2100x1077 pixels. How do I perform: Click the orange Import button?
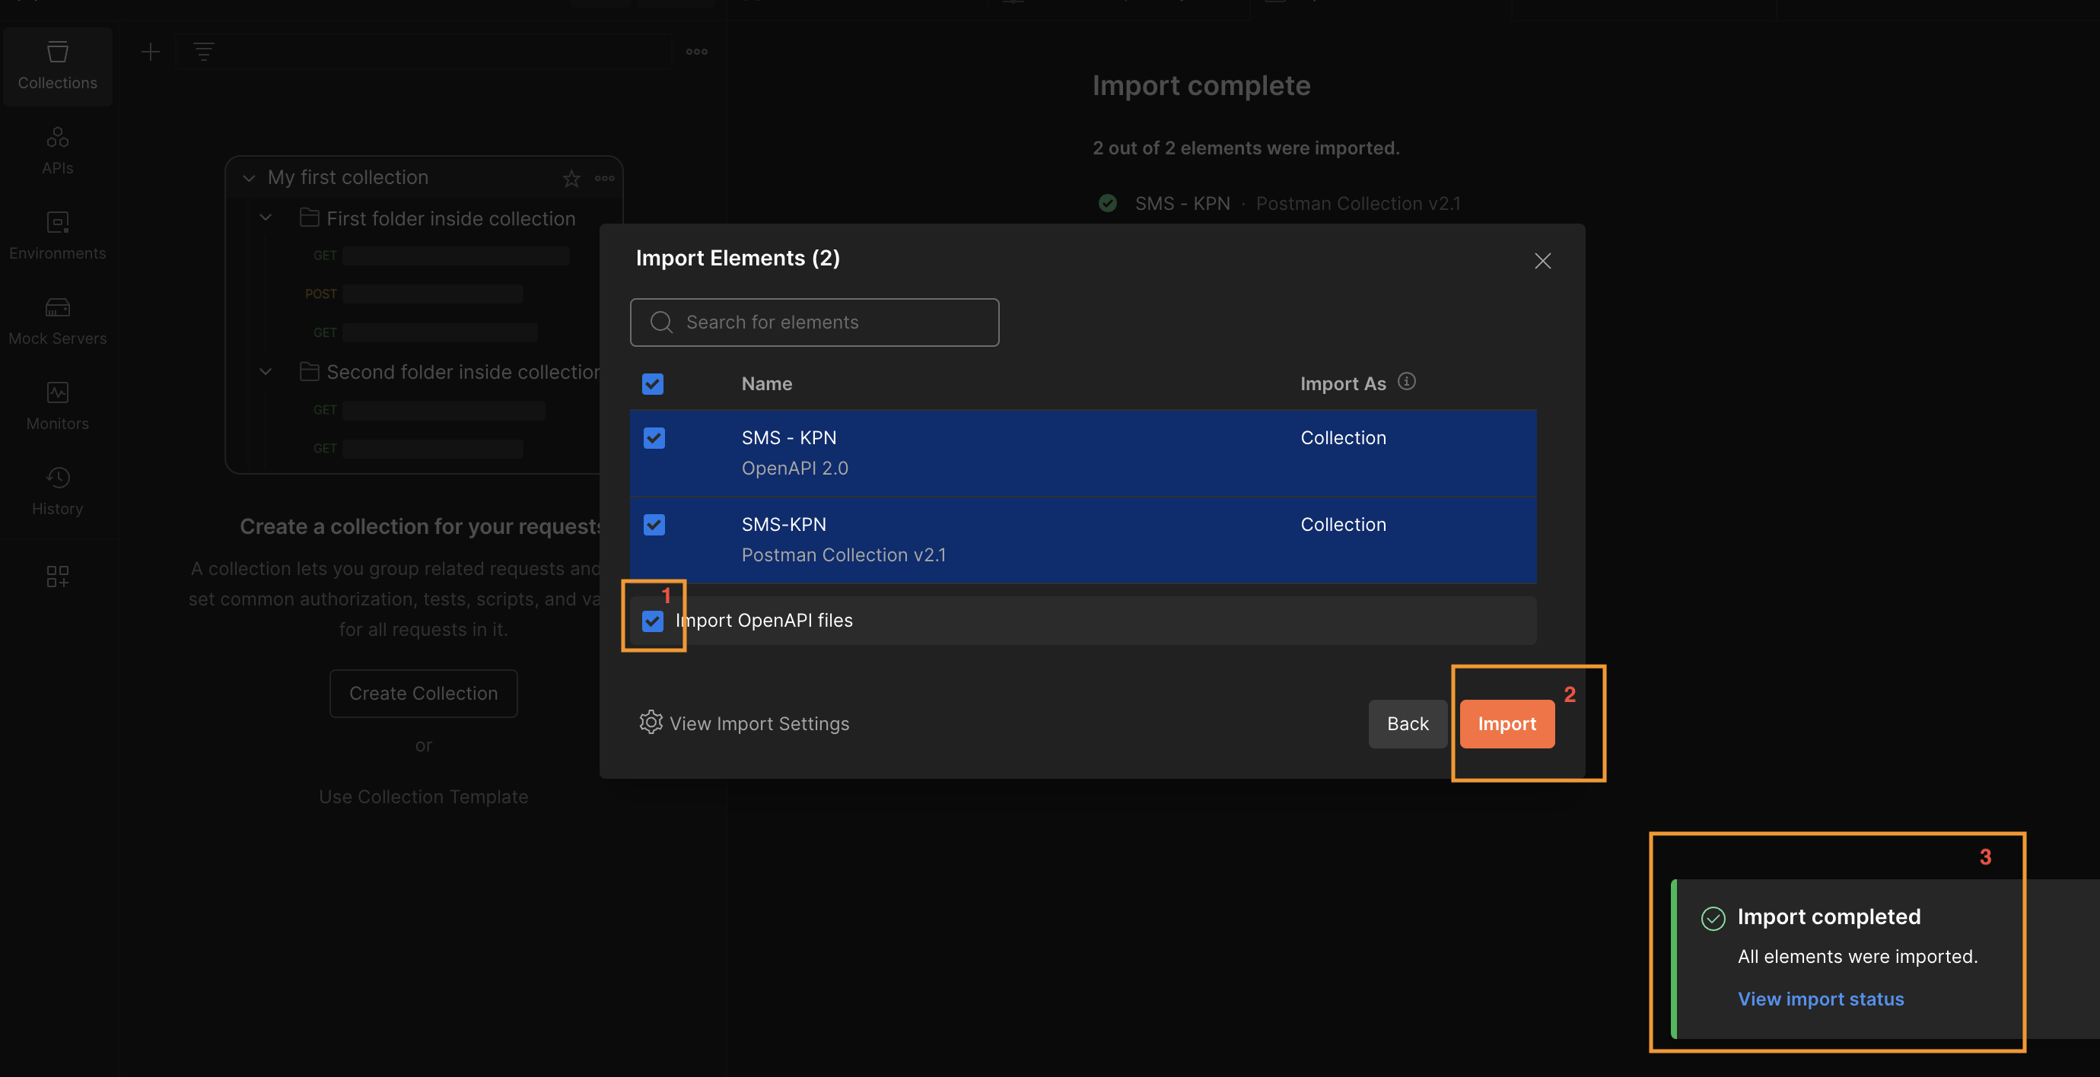click(1507, 723)
